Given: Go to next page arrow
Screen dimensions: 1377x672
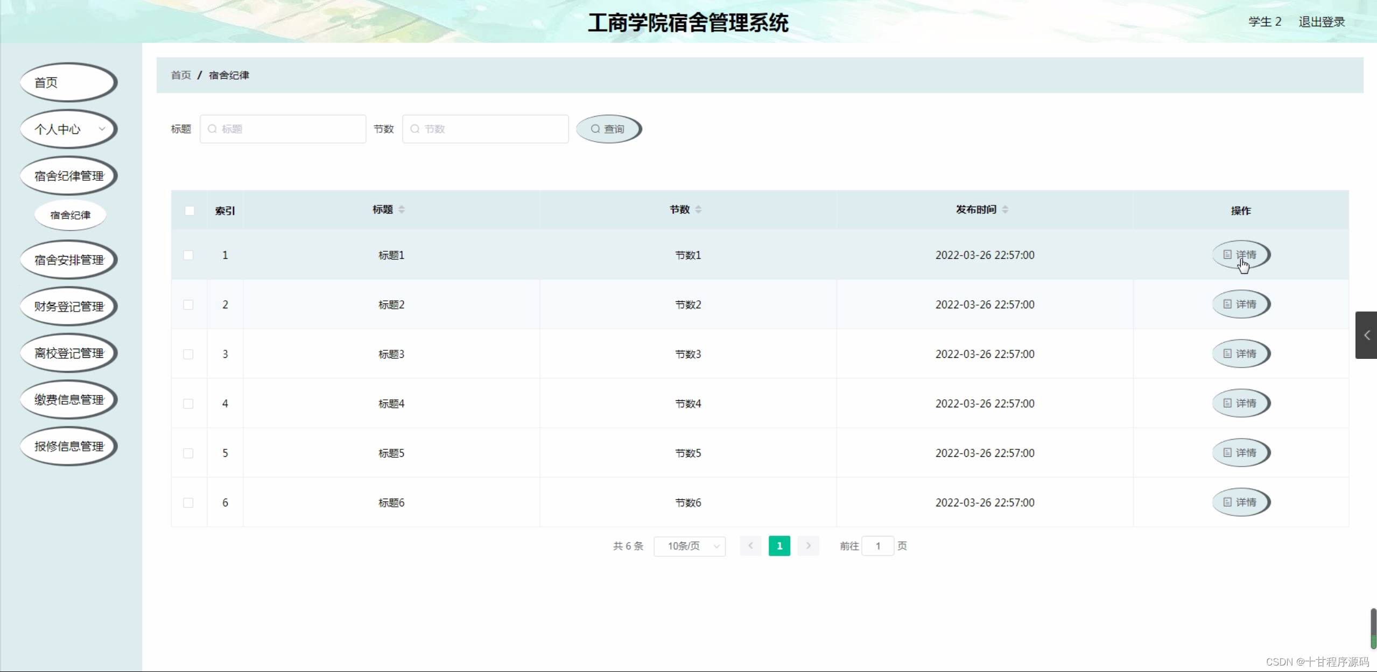Looking at the screenshot, I should 808,546.
